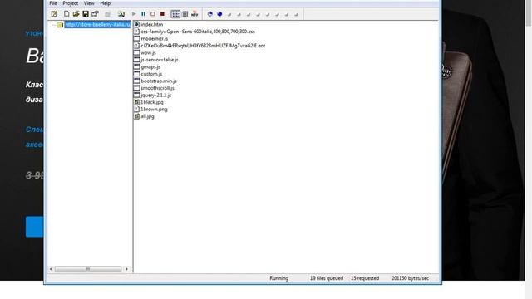
Task: Click the index.htm file icon
Action: (x=136, y=24)
